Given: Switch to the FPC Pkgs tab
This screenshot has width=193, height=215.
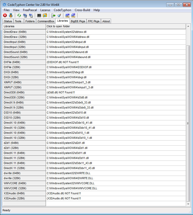Looking at the screenshot, I should (94, 21).
